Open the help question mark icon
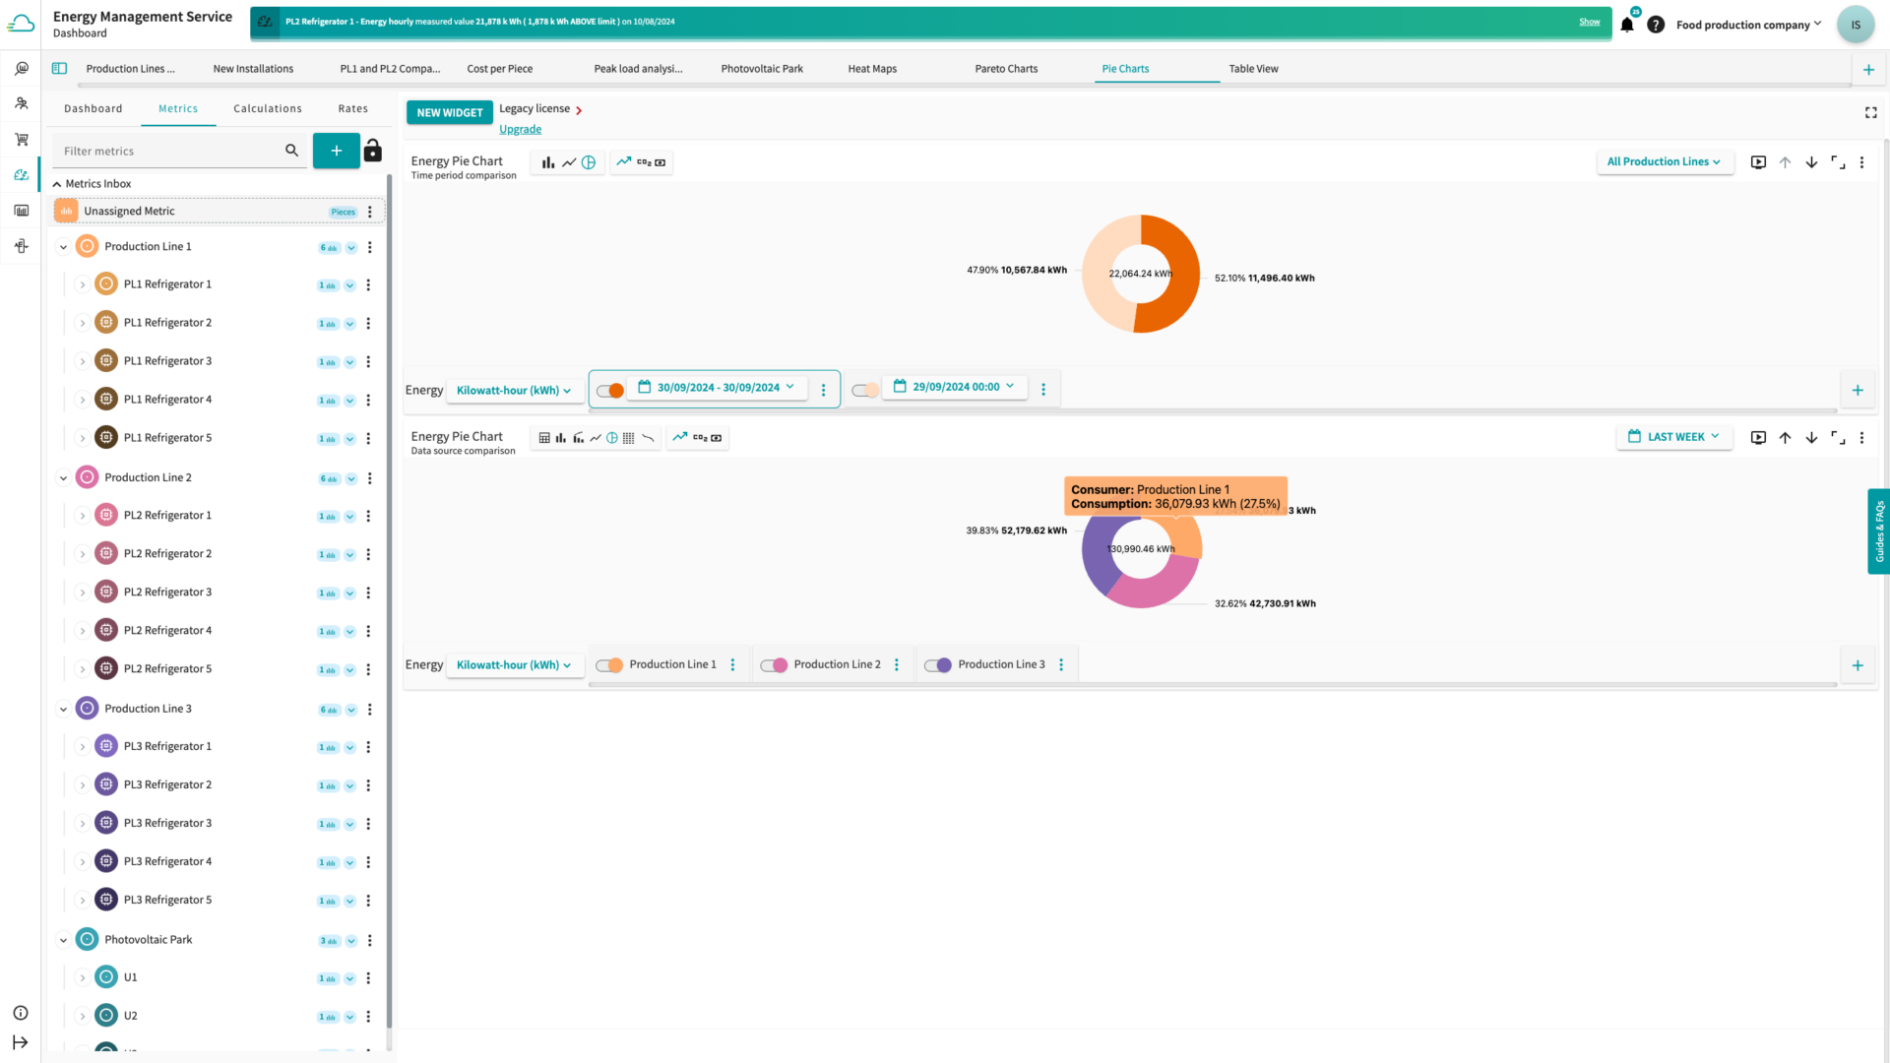The image size is (1890, 1063). click(1656, 25)
